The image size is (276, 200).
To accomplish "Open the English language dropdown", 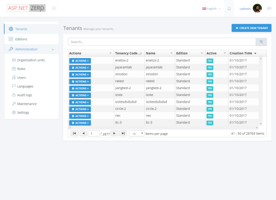I will coord(211,8).
